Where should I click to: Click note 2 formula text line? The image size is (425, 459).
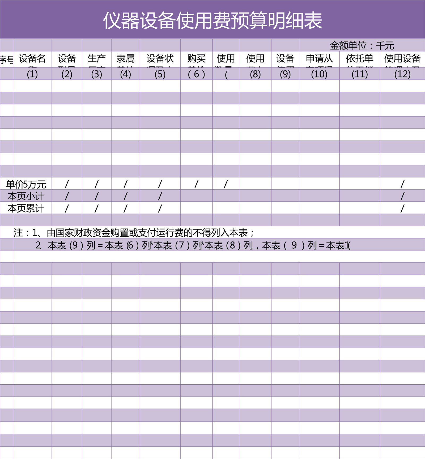[193, 245]
